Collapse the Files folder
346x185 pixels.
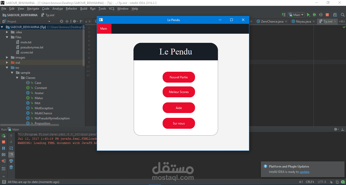[7, 37]
